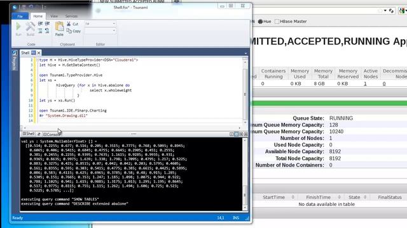
Task: Click the Cut scissors icon
Action: pos(69,24)
